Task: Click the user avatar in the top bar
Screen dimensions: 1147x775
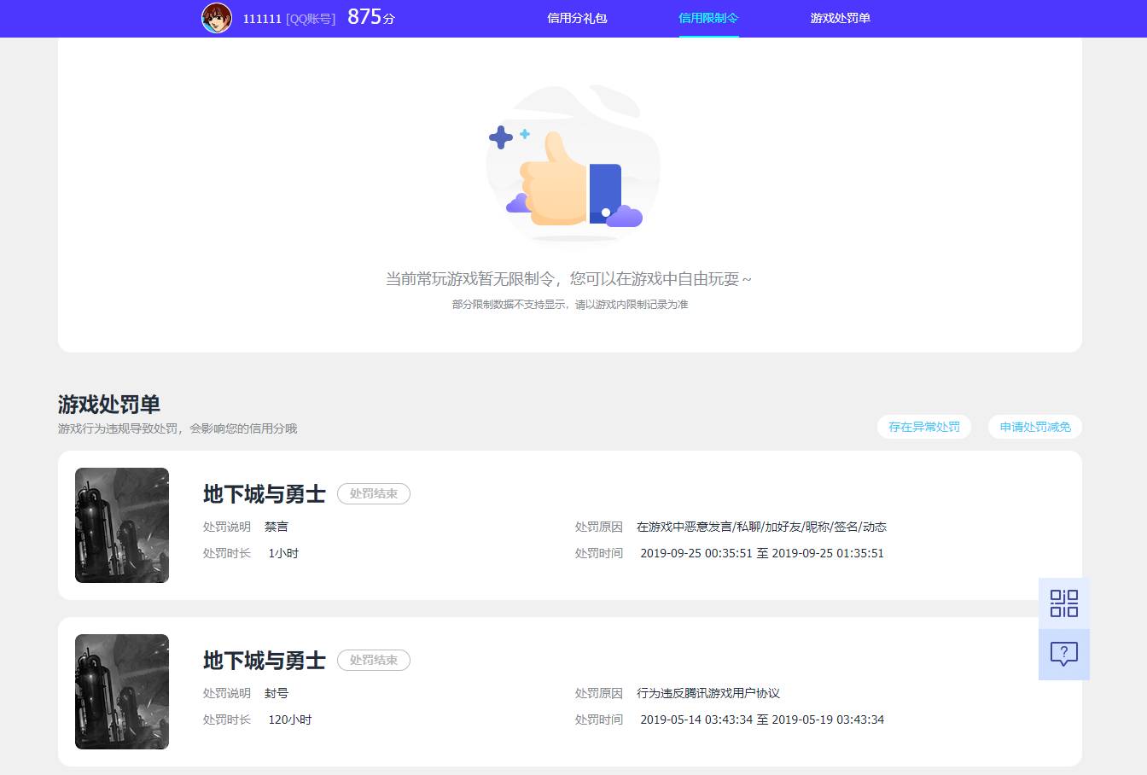Action: pos(216,18)
